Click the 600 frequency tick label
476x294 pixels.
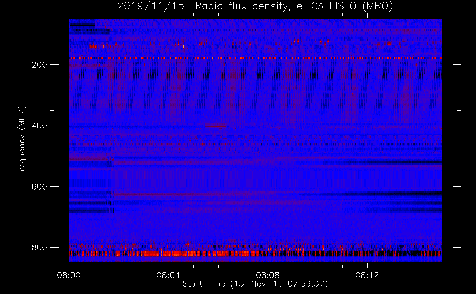click(39, 187)
